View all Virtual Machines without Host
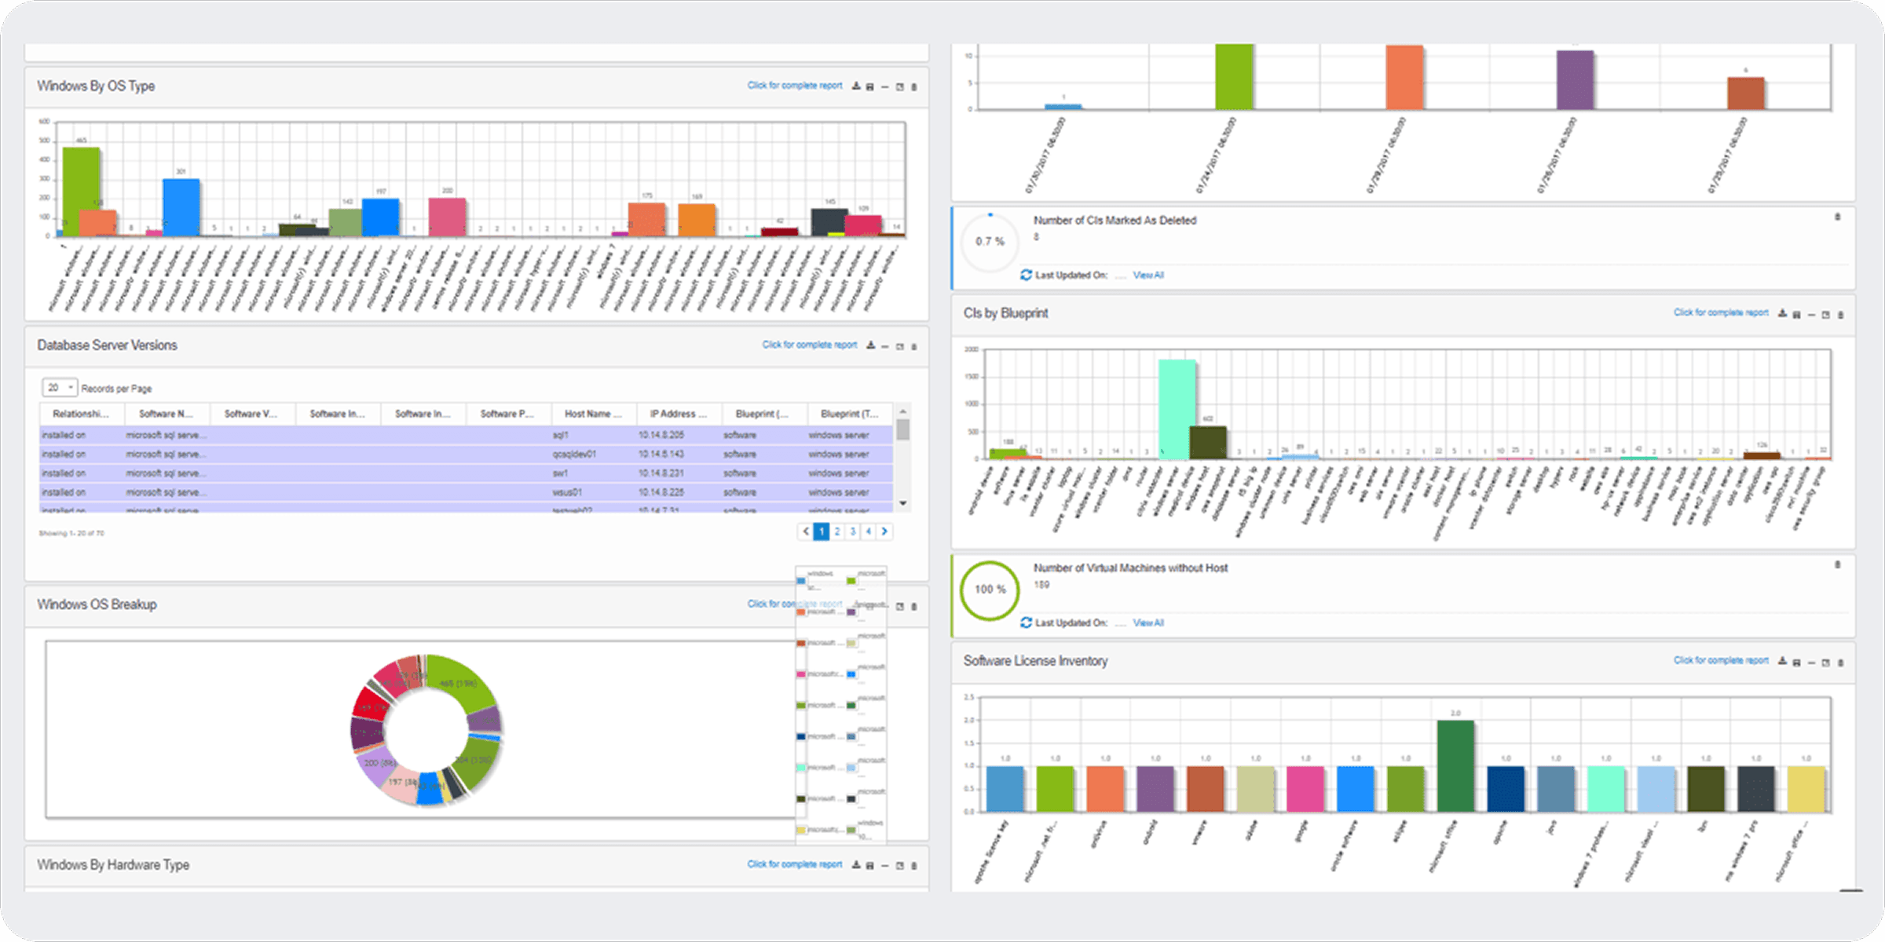Viewport: 1885px width, 942px height. point(1148,623)
